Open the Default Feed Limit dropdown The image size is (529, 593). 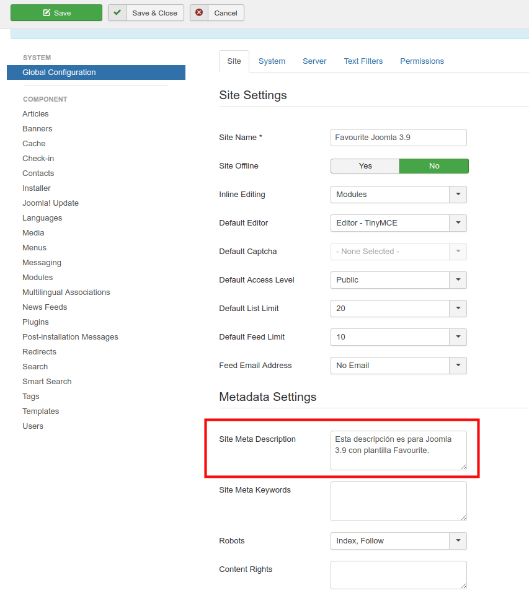click(398, 337)
